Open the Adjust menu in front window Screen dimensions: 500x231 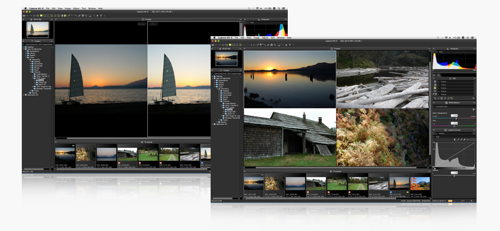click(264, 38)
